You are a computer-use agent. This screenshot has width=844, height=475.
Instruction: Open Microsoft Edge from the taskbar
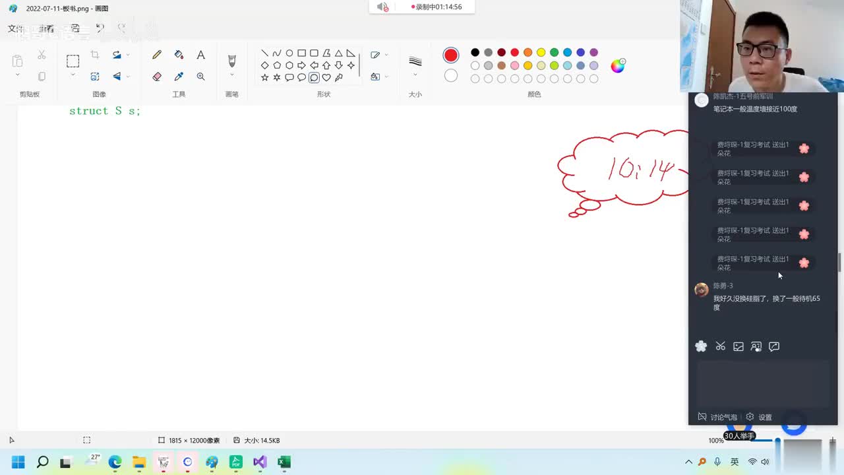115,462
